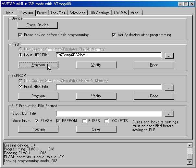Screen dimensions: 196x168
Task: Click 'FLASH contents is equal to file.. OK'
Action: [34, 157]
